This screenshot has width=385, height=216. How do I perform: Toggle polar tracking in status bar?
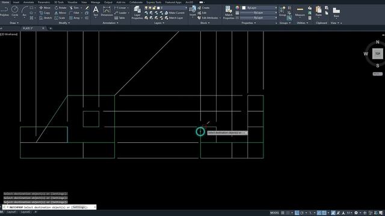pyautogui.click(x=302, y=213)
